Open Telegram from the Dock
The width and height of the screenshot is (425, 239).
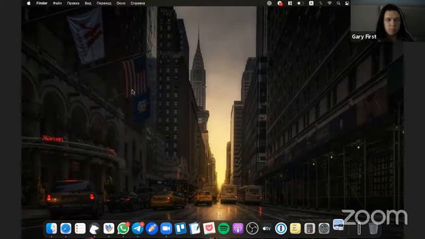click(x=137, y=228)
